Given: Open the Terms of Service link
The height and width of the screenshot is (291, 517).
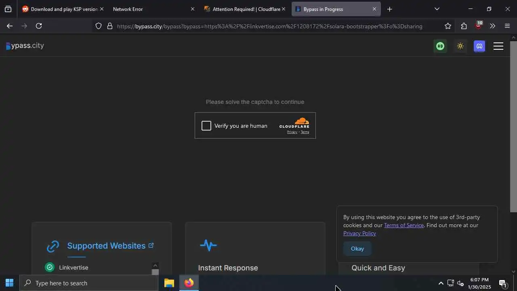Looking at the screenshot, I should coord(404,225).
